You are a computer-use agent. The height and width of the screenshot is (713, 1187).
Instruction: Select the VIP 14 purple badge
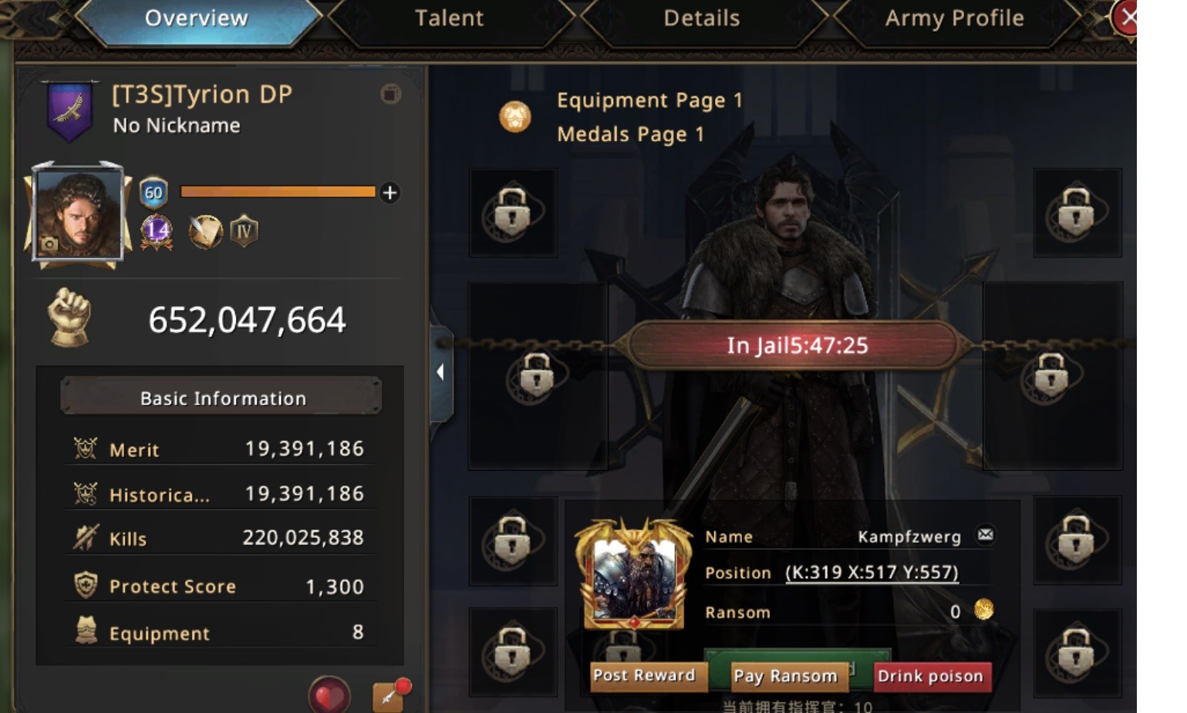157,231
